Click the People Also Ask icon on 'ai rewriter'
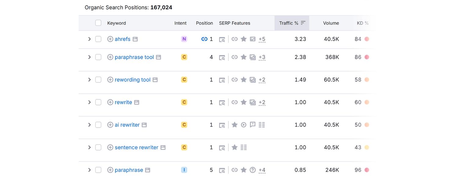Image resolution: width=458 pixels, height=183 pixels. coord(253,125)
